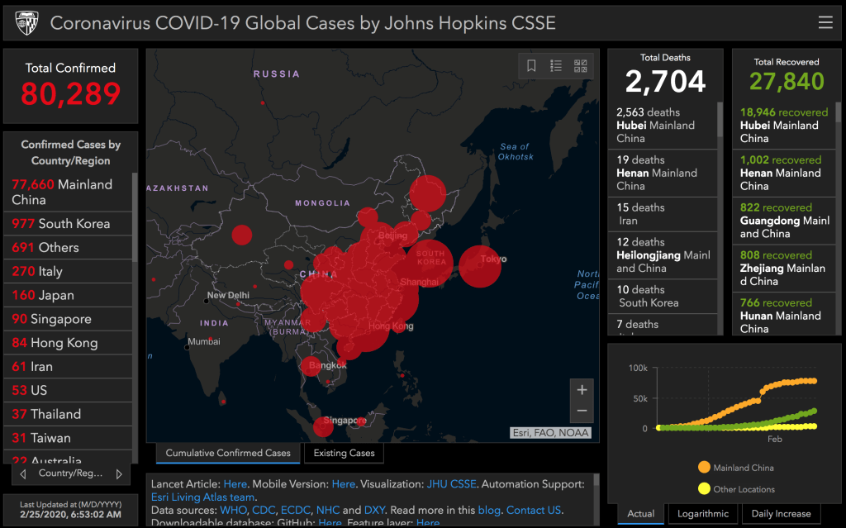Select 53 US row
846x528 pixels.
[x=68, y=390]
